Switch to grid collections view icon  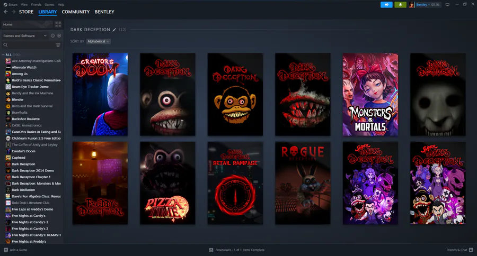pyautogui.click(x=58, y=24)
